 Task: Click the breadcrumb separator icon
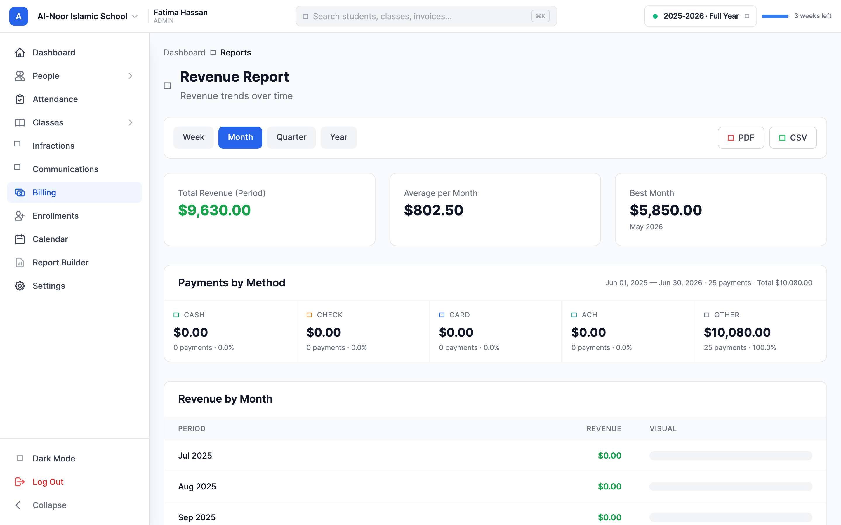click(x=213, y=52)
